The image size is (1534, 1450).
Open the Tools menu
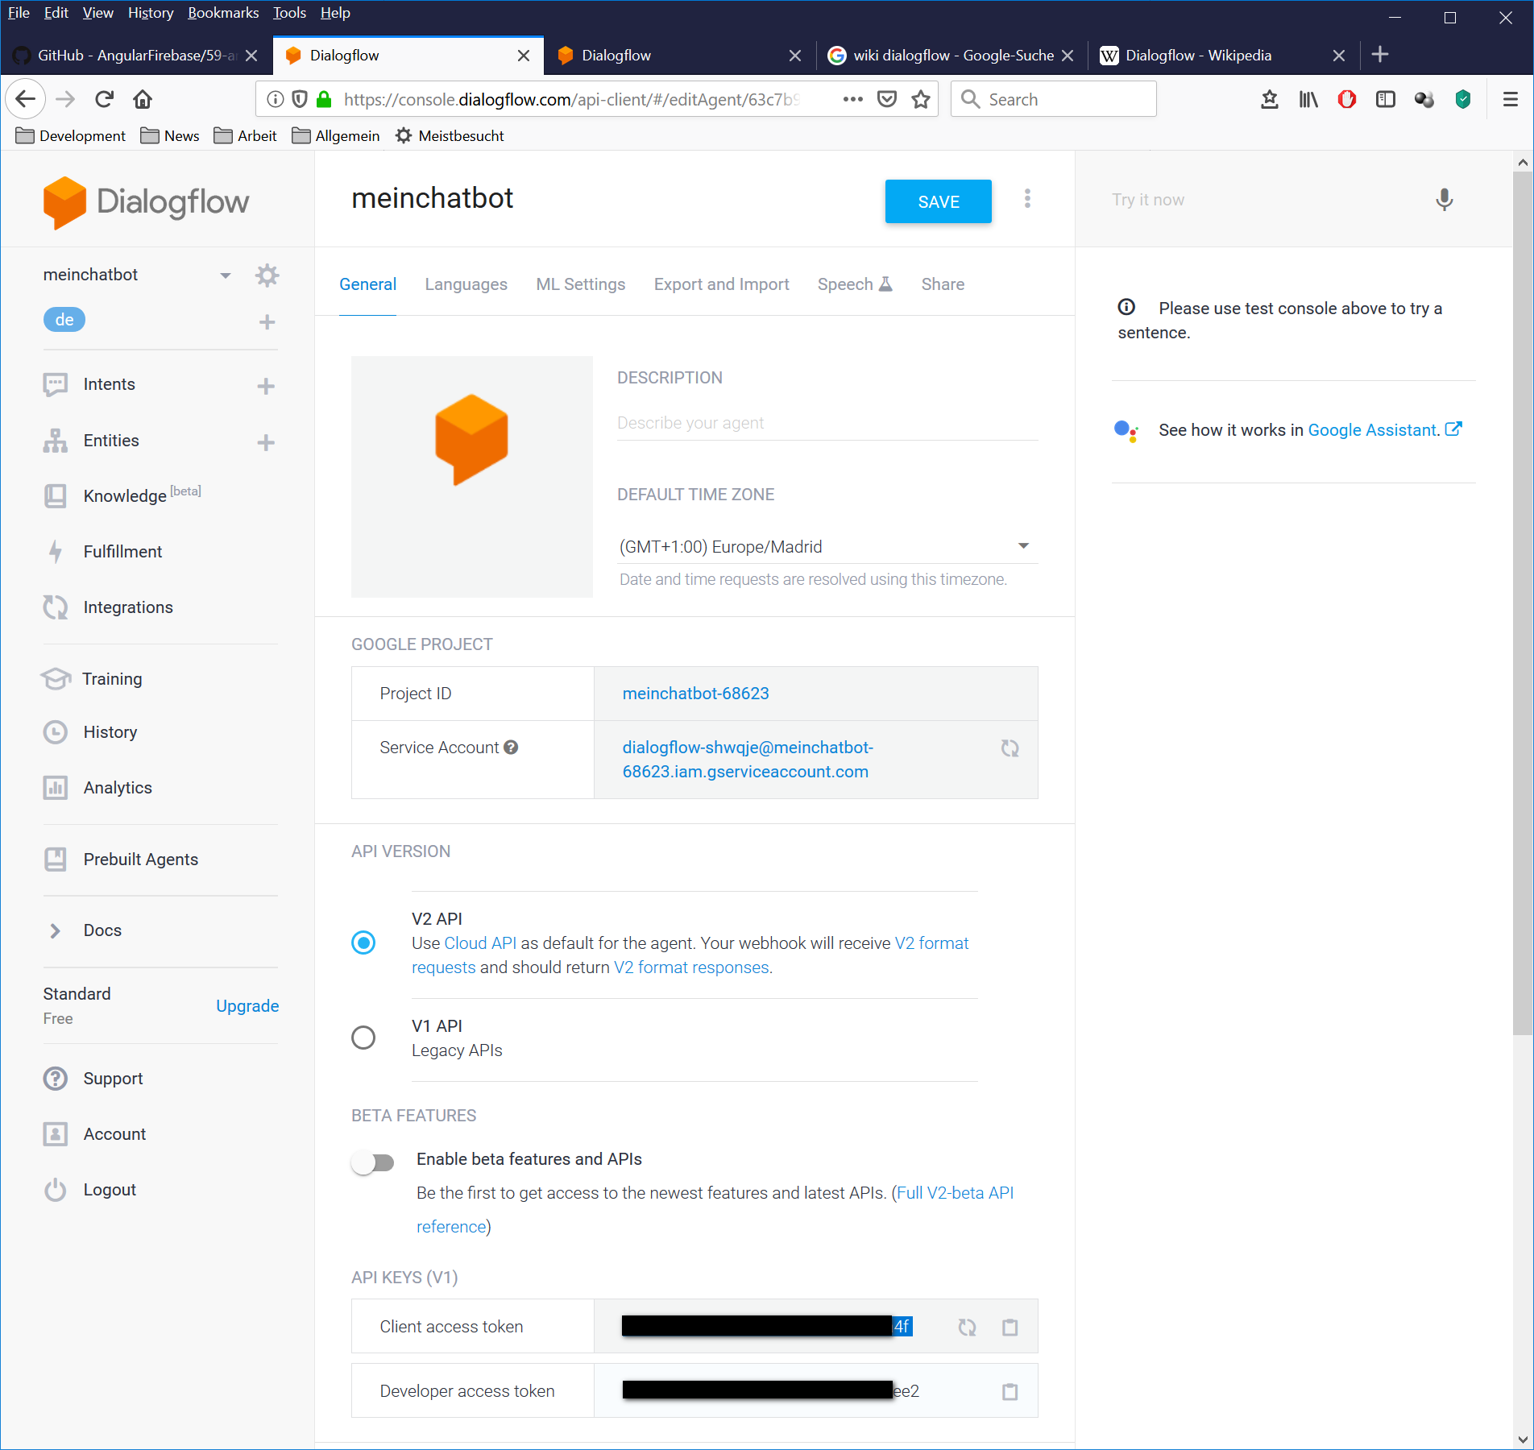pyautogui.click(x=289, y=13)
